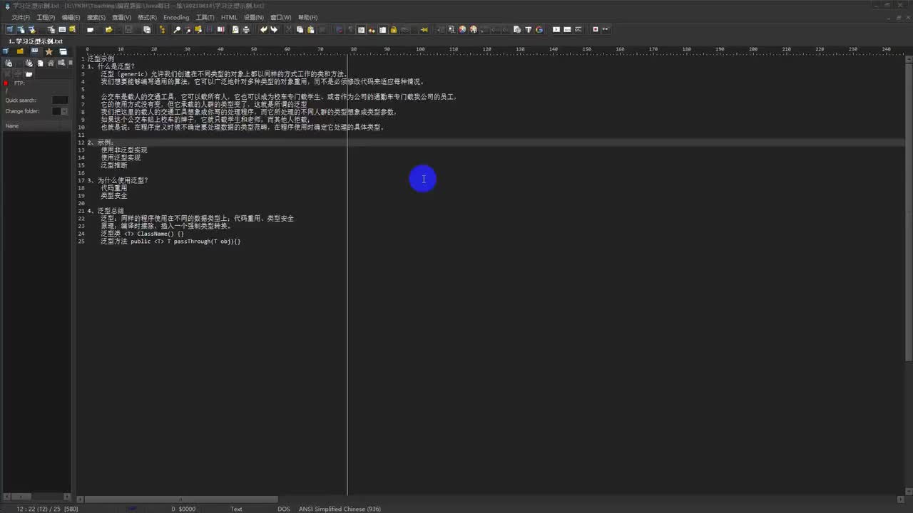Click line 19 text 类型安全
The height and width of the screenshot is (513, 913).
(114, 196)
